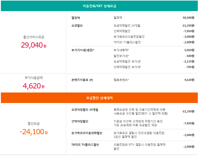Select the 부가세총액* item
Viewport: 199px width, 157px height.
pos(121,50)
